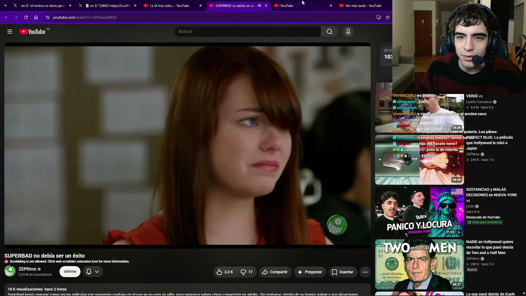The height and width of the screenshot is (296, 526).
Task: Open the YouTube guide hamburger menu
Action: (x=10, y=32)
